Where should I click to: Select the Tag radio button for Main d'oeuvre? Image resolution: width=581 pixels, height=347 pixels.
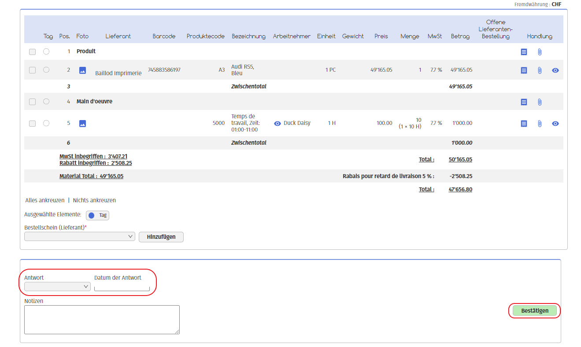pyautogui.click(x=46, y=102)
